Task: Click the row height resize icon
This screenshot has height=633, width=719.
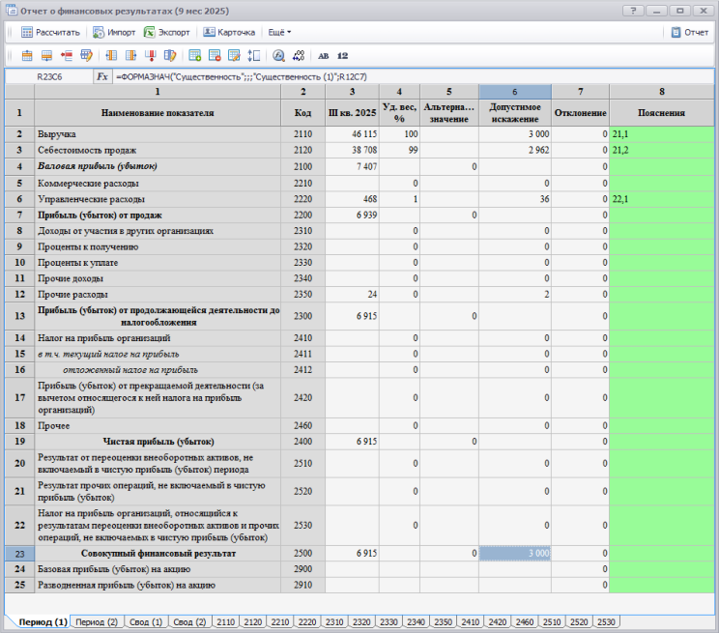Action: pos(254,56)
